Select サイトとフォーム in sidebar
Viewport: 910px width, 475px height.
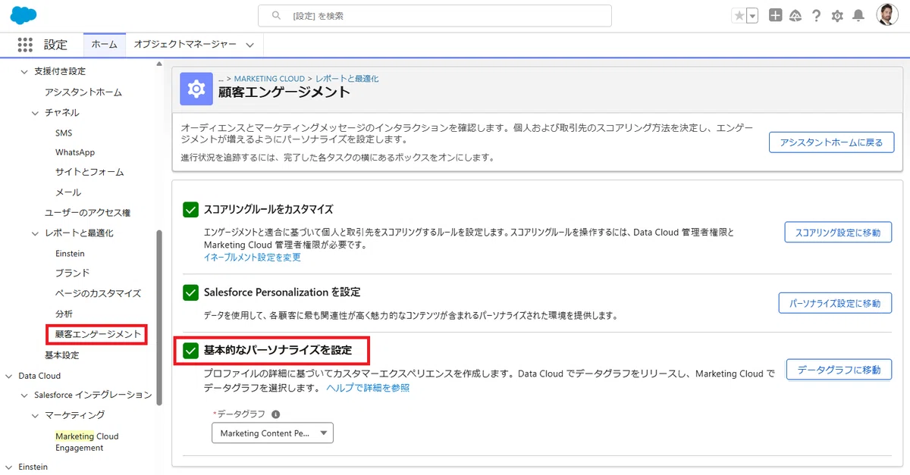[89, 172]
